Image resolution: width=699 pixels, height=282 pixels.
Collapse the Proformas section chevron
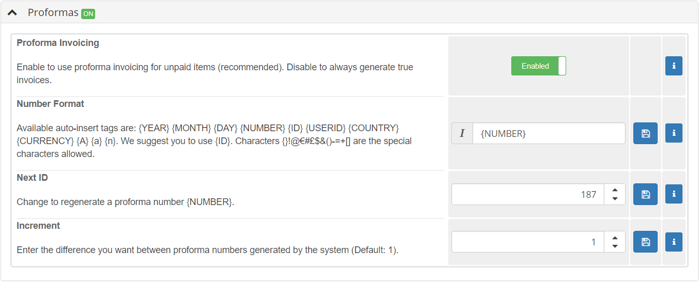tap(12, 12)
